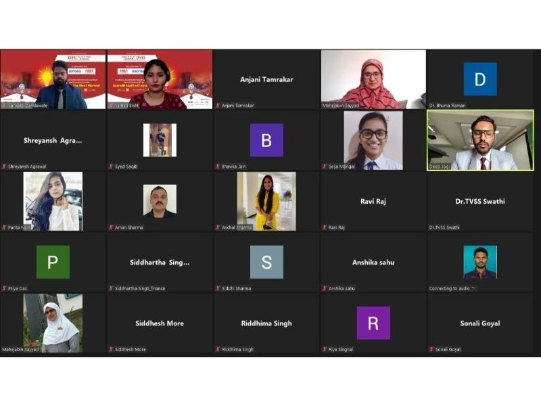Select the participant tile connecting to audio

click(x=480, y=262)
